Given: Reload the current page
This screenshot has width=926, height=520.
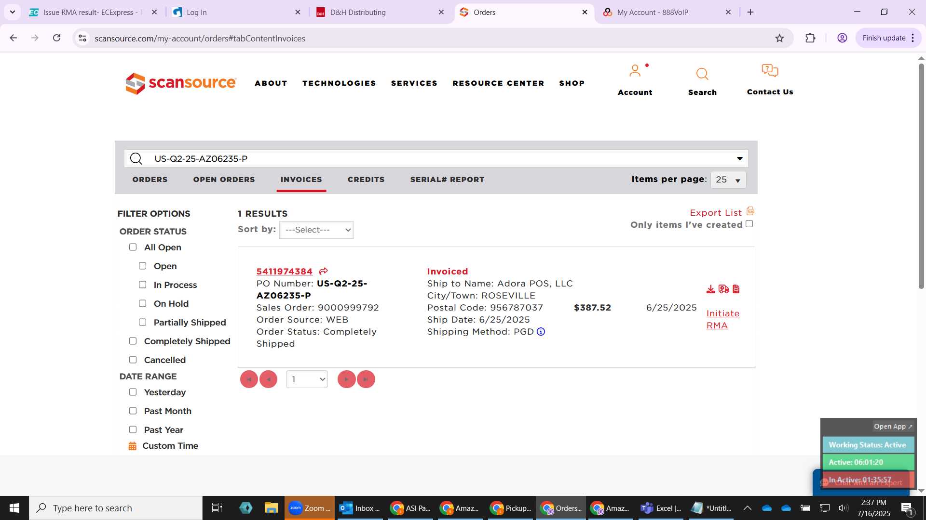Looking at the screenshot, I should point(57,38).
